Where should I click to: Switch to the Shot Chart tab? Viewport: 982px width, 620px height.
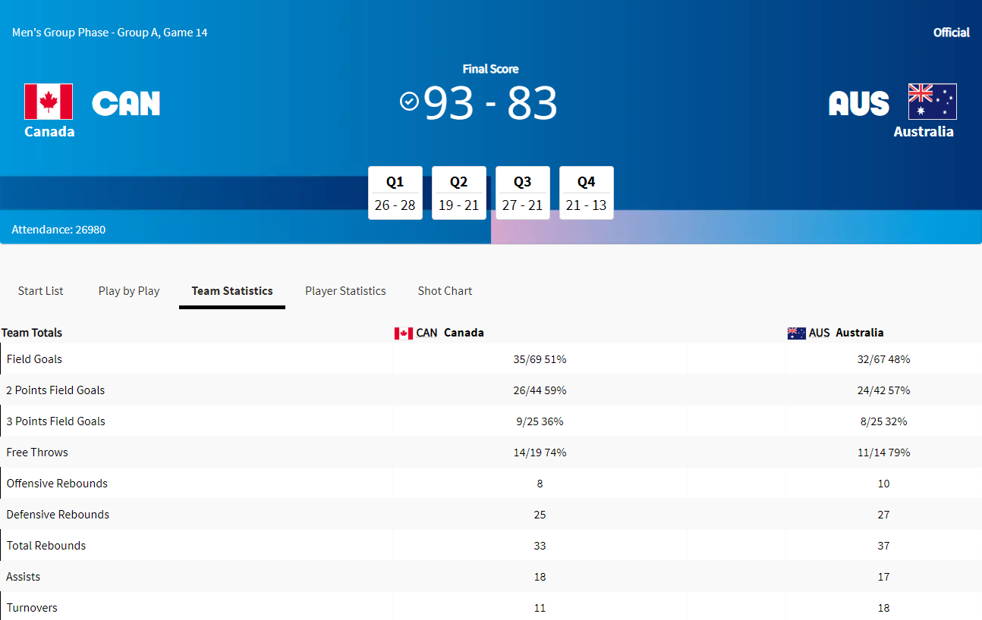point(445,291)
